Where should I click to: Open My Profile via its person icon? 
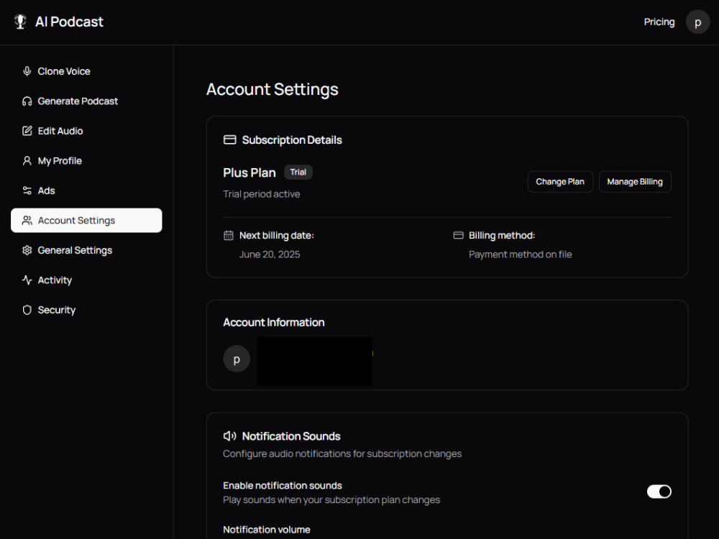(27, 161)
